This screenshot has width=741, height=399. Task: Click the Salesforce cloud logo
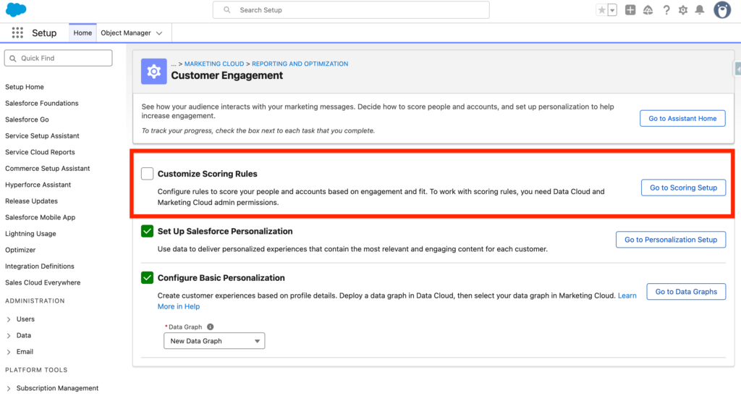[x=16, y=10]
